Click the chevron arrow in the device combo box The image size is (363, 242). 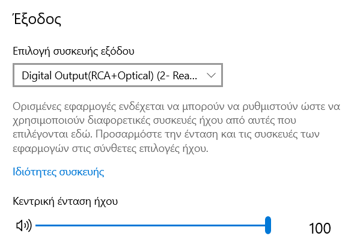pos(210,76)
